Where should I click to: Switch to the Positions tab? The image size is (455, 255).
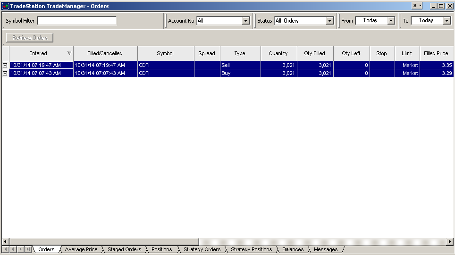pos(161,249)
